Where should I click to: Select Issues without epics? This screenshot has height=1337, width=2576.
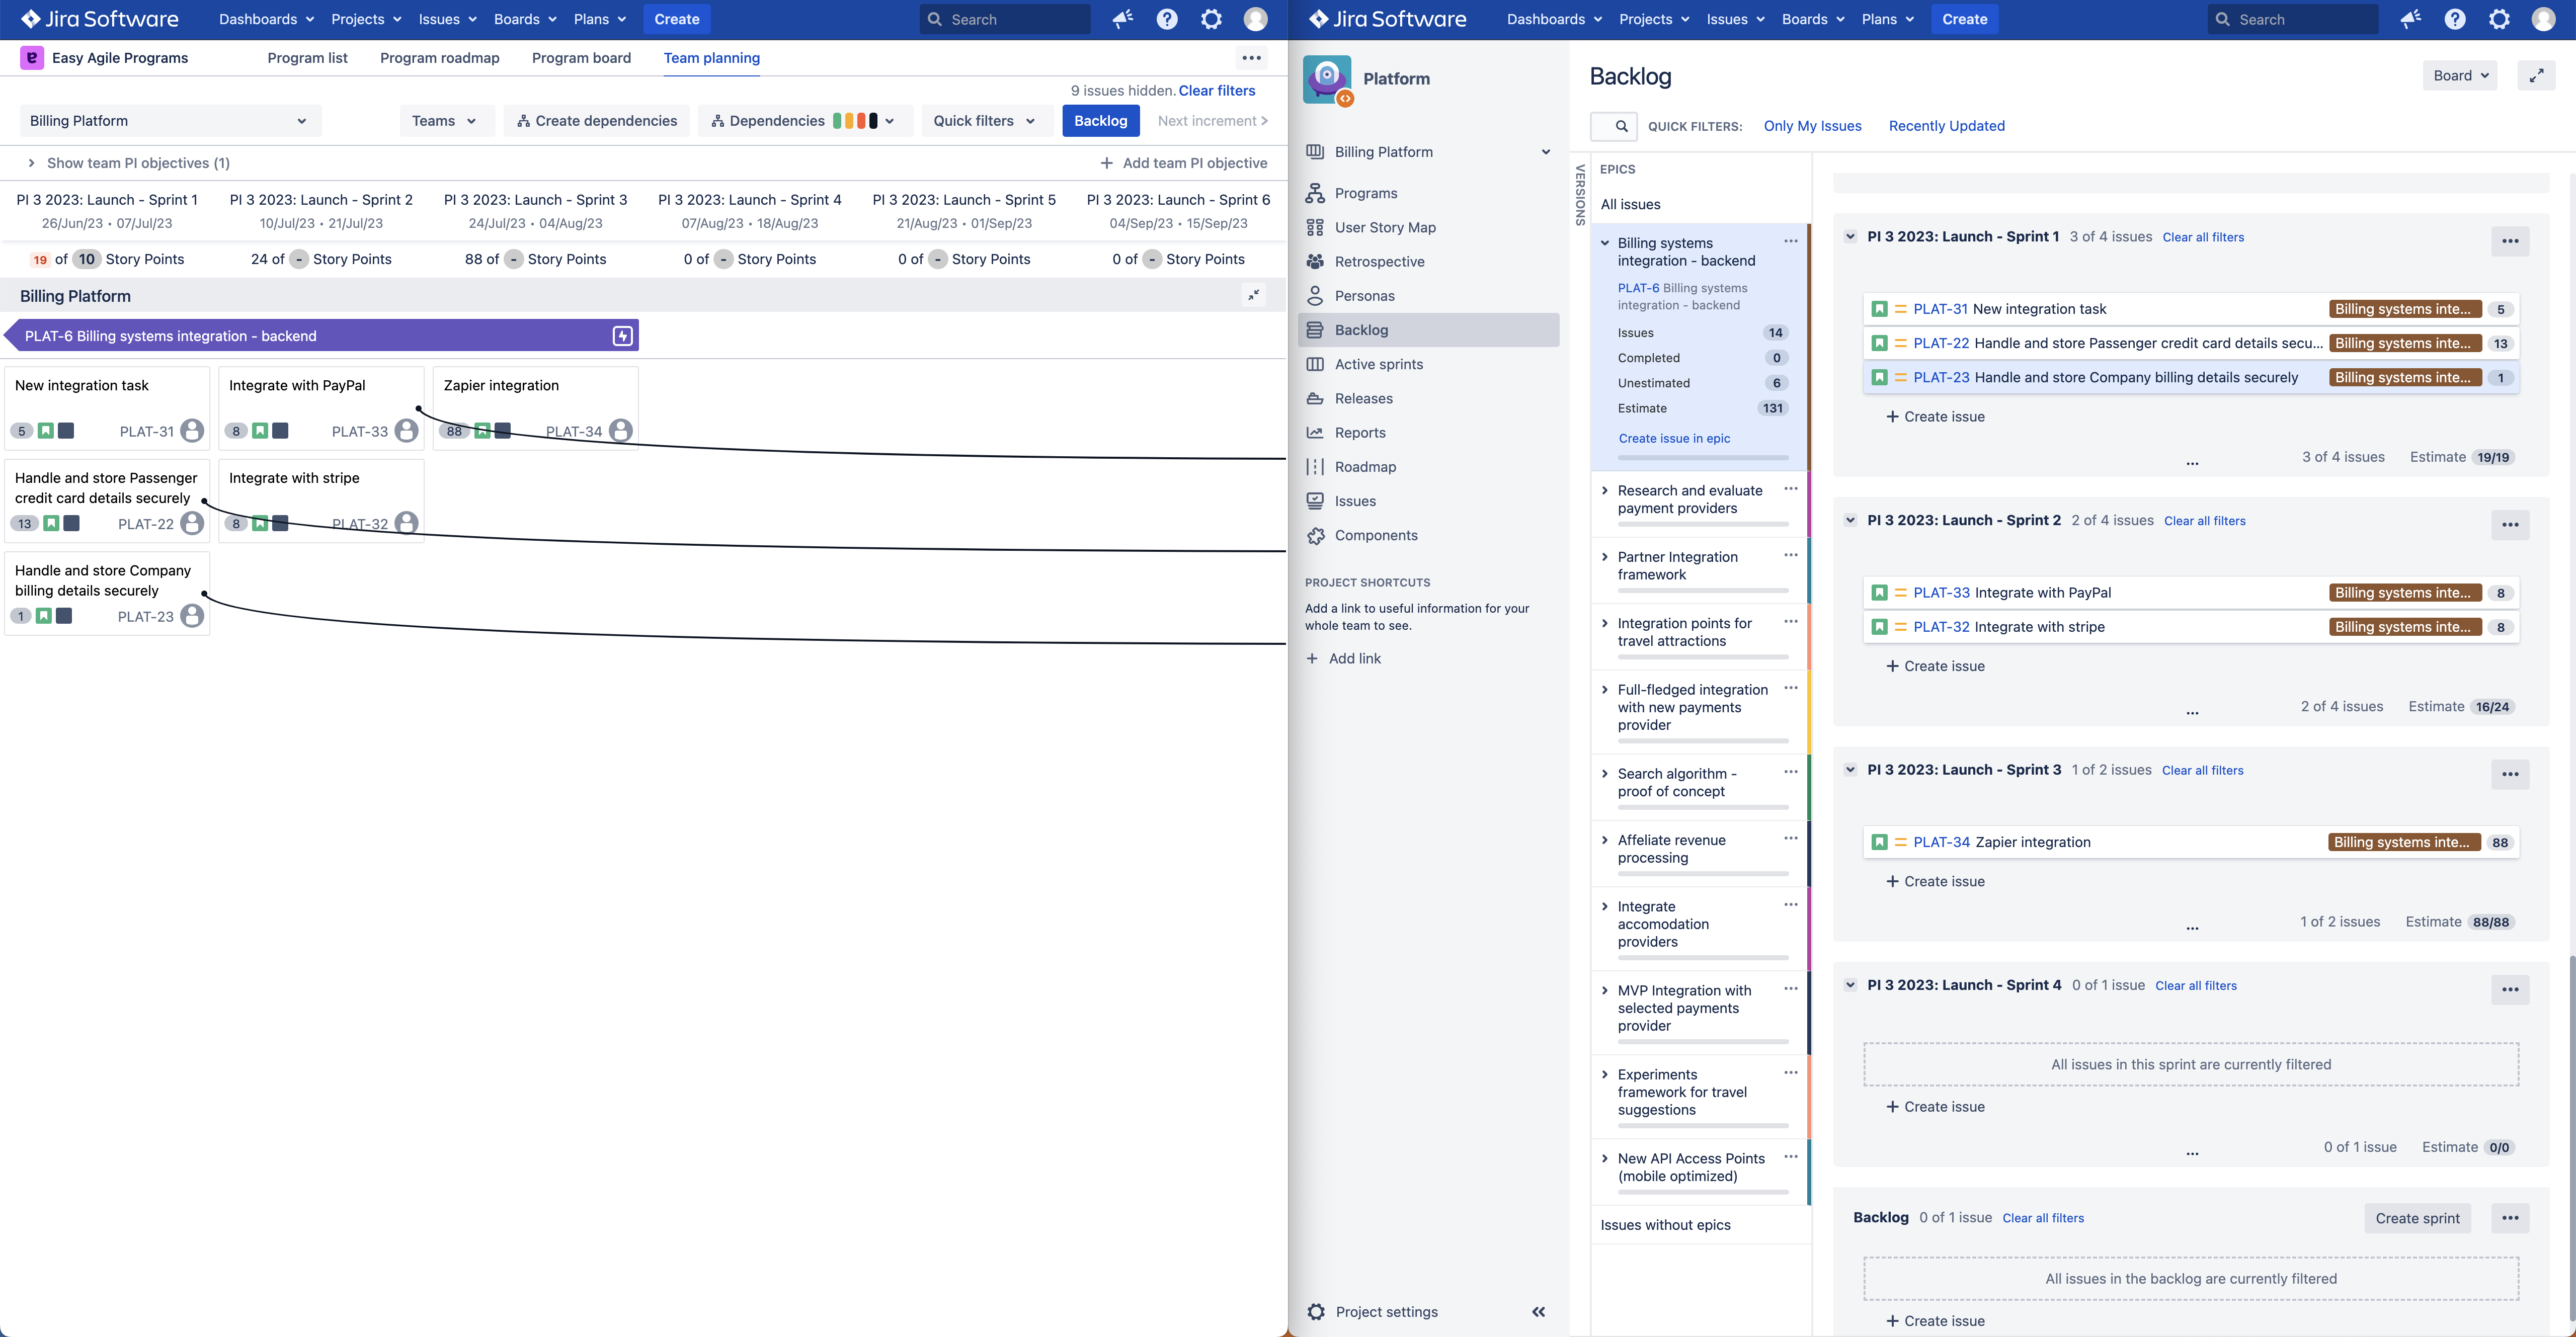1665,1225
